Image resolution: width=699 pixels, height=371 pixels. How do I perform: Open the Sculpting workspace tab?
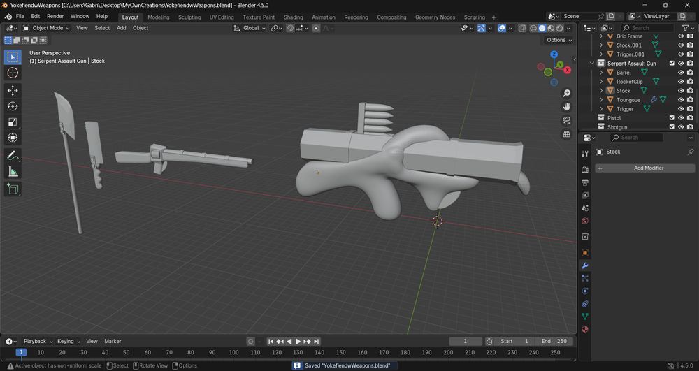click(x=189, y=17)
